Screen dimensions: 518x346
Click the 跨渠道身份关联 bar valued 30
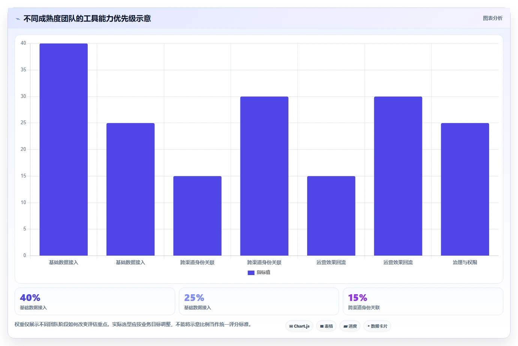[x=264, y=176]
